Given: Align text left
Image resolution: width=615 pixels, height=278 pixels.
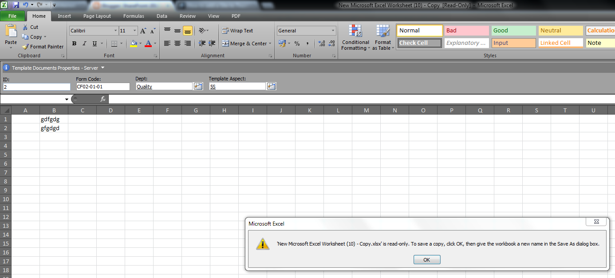Looking at the screenshot, I should point(167,44).
